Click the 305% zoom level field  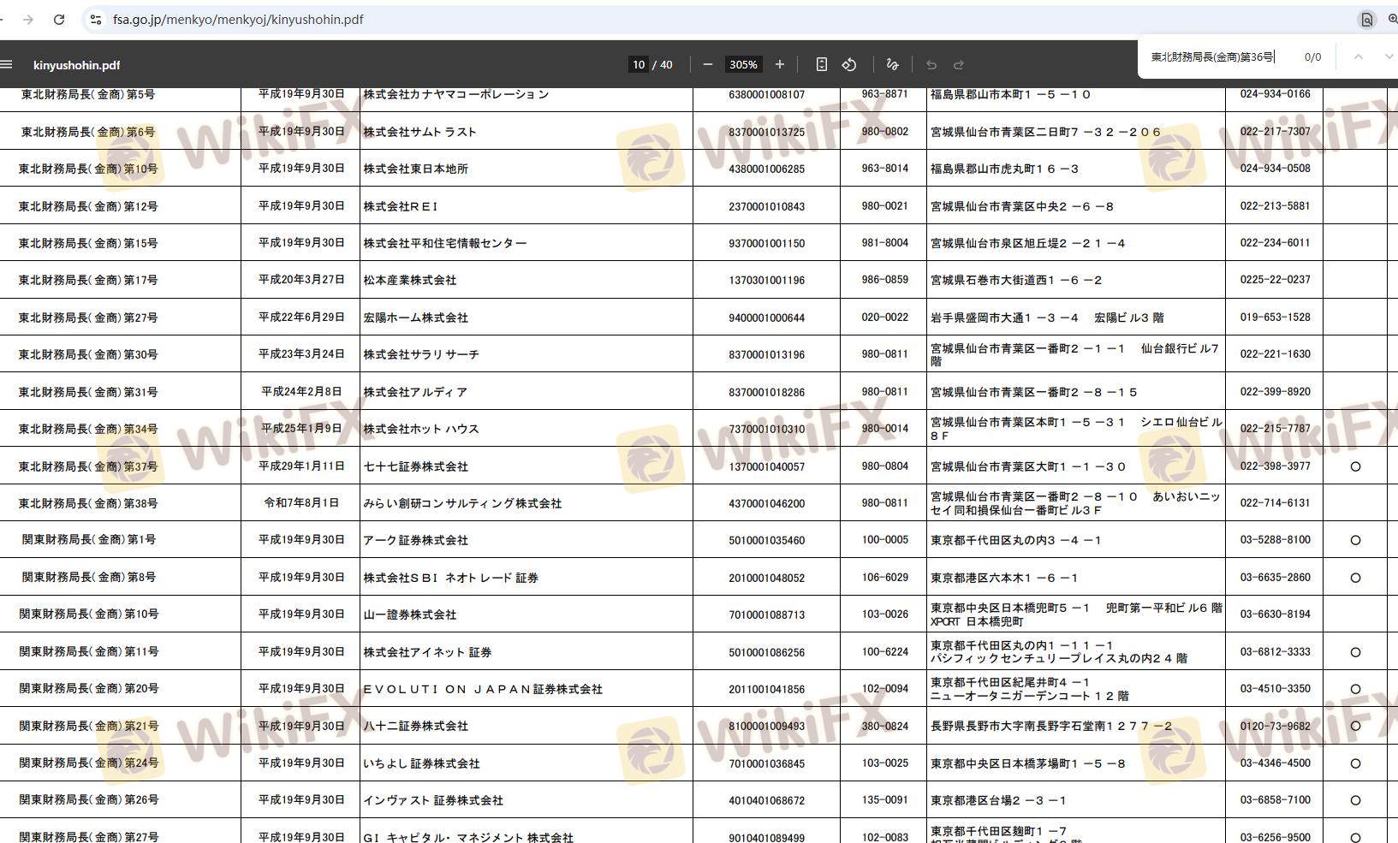tap(743, 64)
